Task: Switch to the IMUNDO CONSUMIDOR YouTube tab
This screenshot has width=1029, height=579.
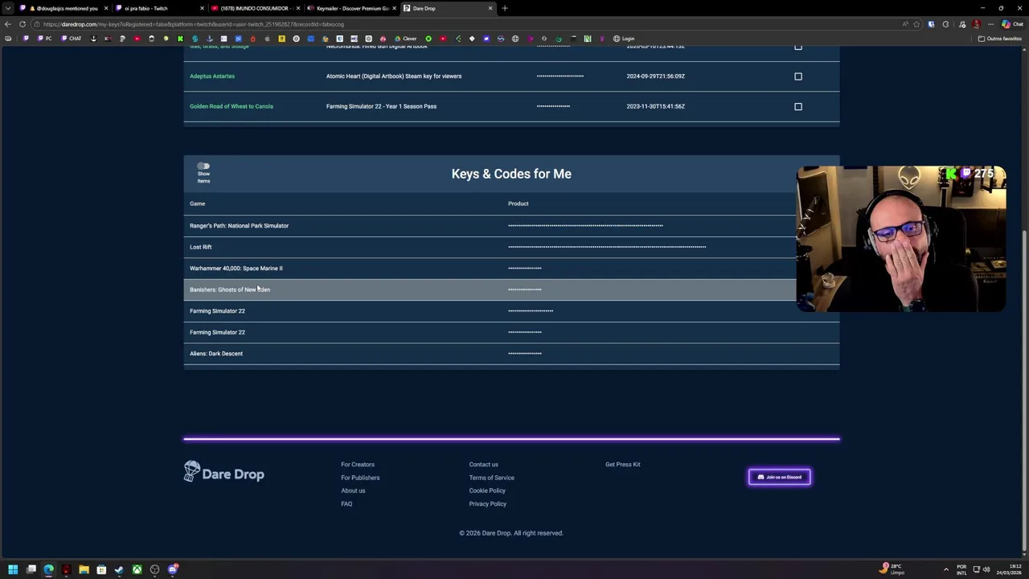Action: pyautogui.click(x=256, y=8)
